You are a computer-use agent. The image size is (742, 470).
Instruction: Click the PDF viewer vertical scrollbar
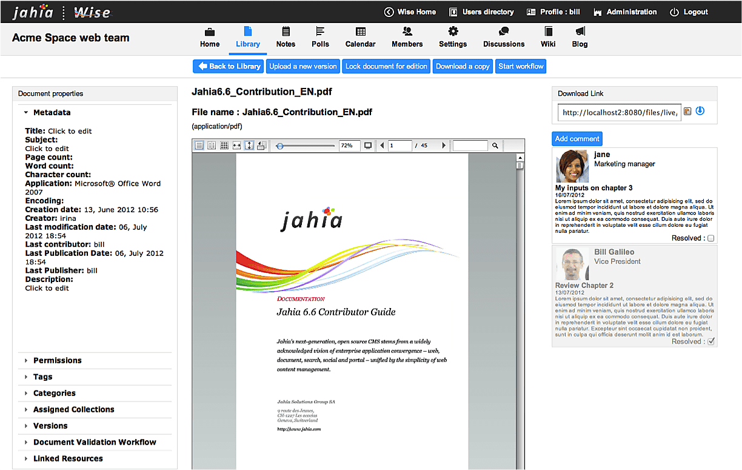520,312
